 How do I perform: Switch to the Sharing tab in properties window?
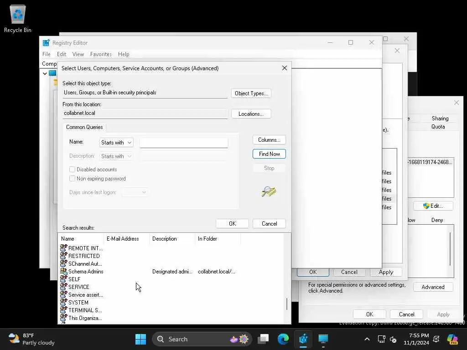coord(440,118)
